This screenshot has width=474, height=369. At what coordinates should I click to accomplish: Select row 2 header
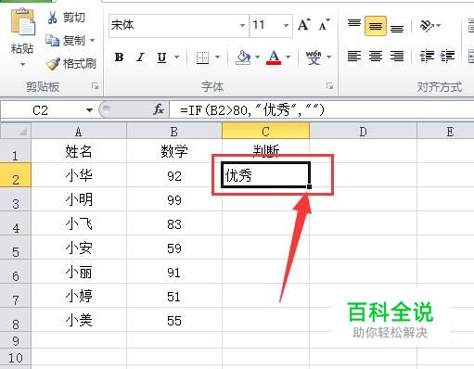tap(16, 175)
